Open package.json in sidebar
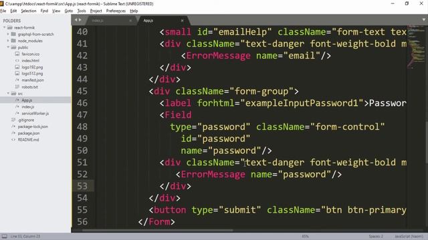Image resolution: width=428 pixels, height=240 pixels. [x=29, y=133]
